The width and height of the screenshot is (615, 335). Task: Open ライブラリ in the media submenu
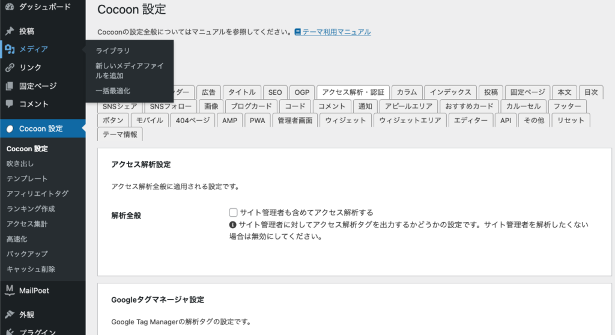112,50
